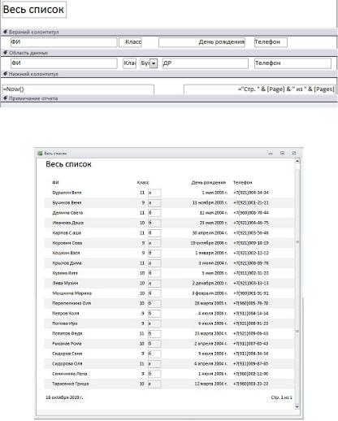This screenshot has width=338, height=421.
Task: Click birthday 2 декабря 2005 г. in preview
Action: pyautogui.click(x=210, y=283)
